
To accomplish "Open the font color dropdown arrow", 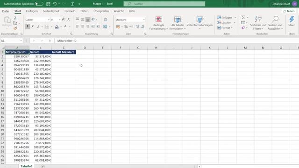I will pos(70,27).
